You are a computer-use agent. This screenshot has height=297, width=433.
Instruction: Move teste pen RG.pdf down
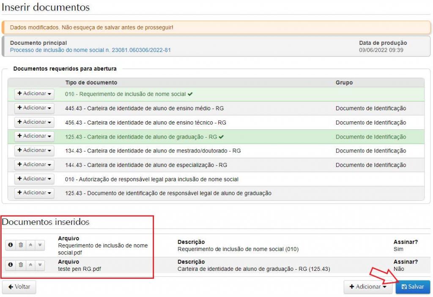pyautogui.click(x=40, y=265)
